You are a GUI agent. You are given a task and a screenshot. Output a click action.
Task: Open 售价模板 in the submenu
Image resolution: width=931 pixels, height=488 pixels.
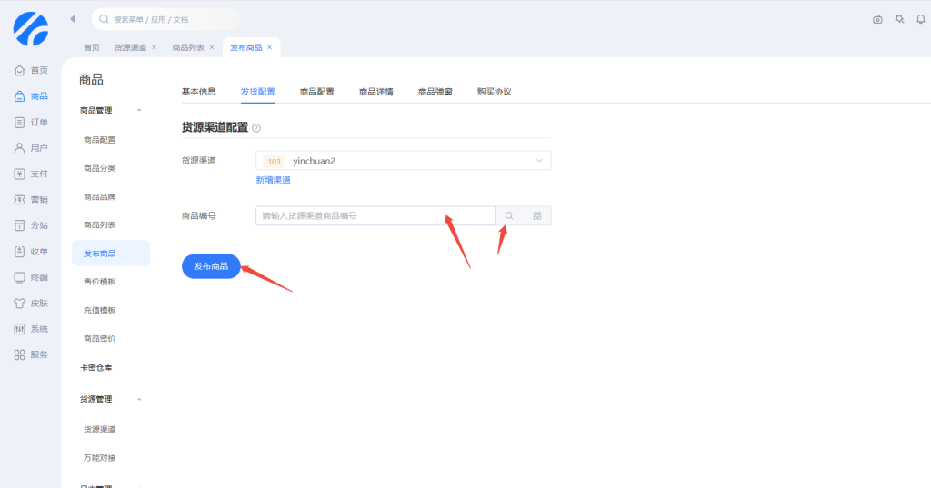pos(99,282)
